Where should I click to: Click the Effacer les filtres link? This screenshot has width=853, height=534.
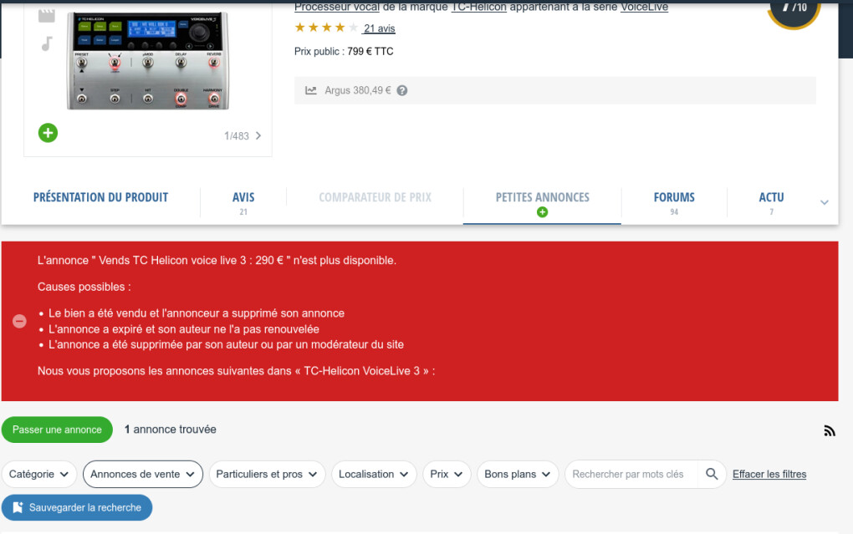pos(769,474)
